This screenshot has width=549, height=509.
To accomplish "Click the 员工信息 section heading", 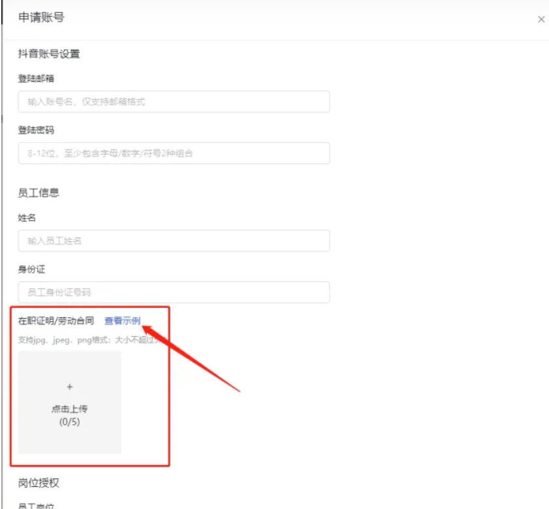I will [x=39, y=193].
